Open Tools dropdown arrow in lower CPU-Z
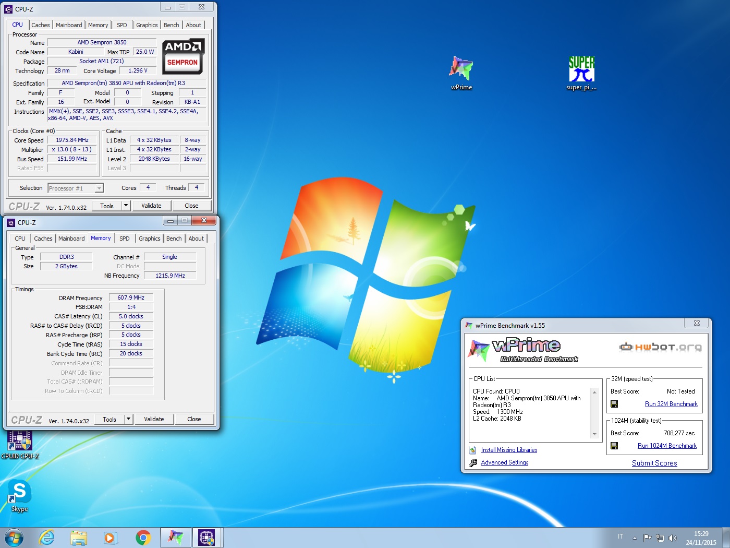 pyautogui.click(x=128, y=419)
